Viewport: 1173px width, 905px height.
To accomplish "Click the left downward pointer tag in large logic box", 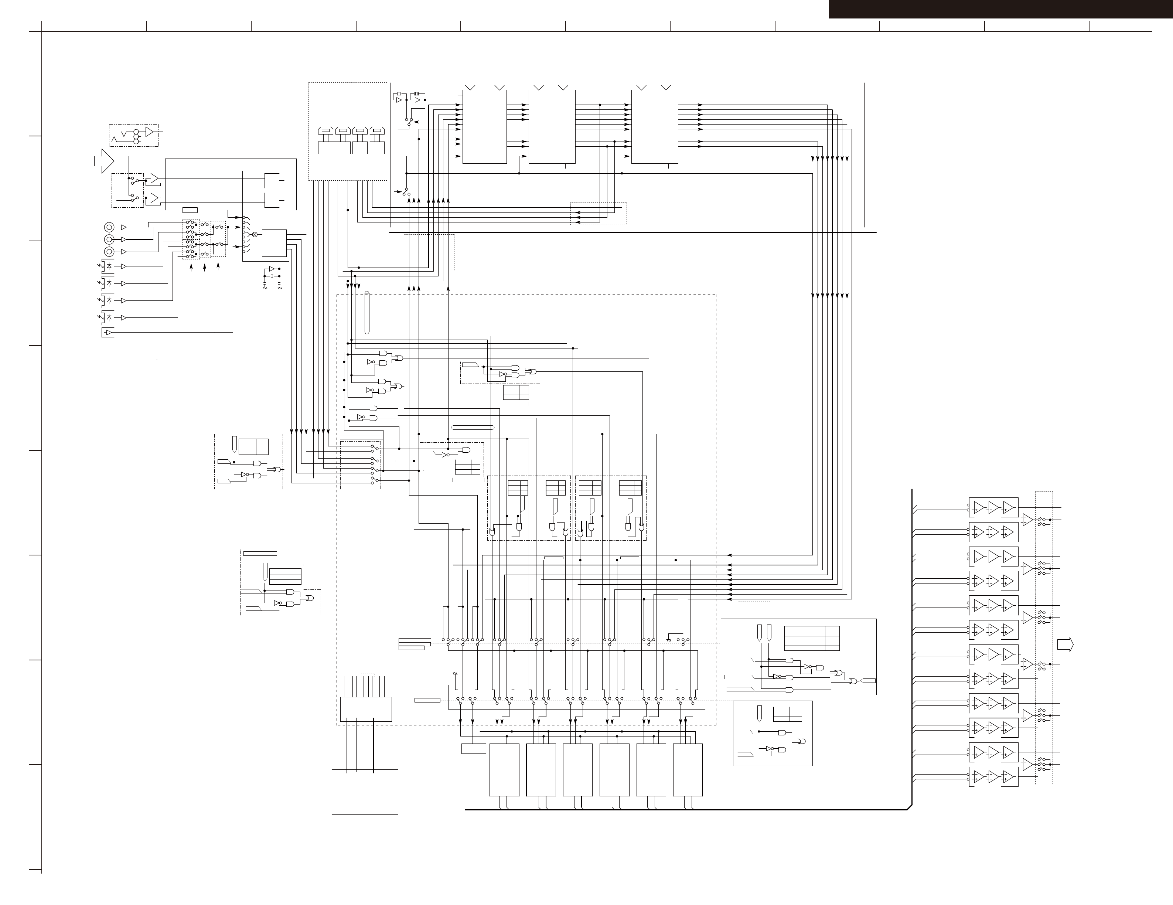I will pyautogui.click(x=760, y=633).
